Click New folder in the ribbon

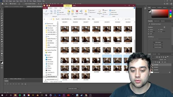point(86,12)
